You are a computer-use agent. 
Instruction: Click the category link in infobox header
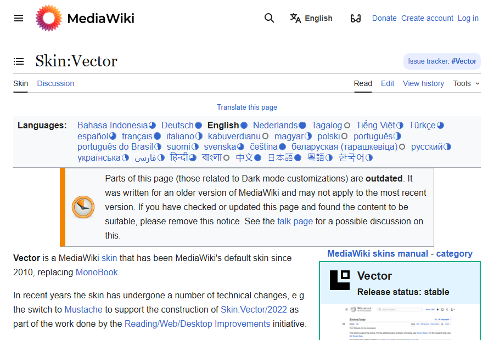[454, 254]
